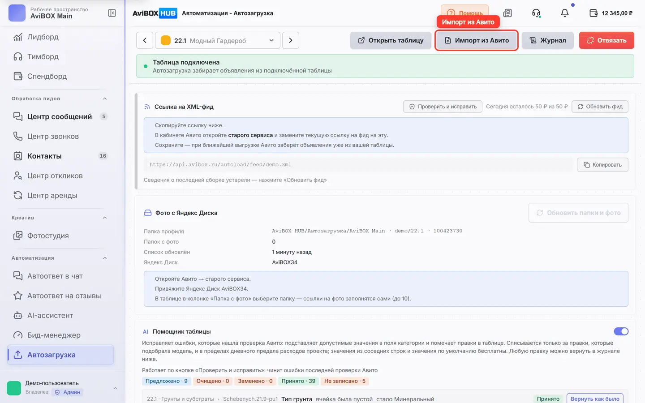Click Проверить и исправить button
Screen dimensions: 645x403
pyautogui.click(x=443, y=107)
